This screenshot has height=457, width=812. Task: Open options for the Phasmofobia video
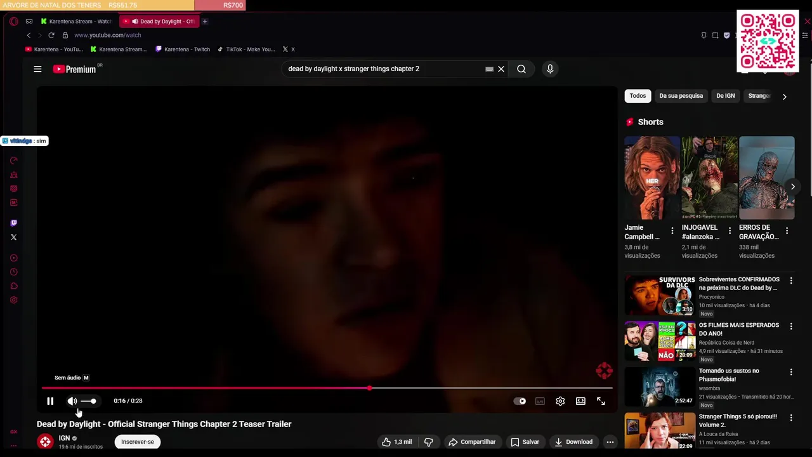tap(791, 372)
